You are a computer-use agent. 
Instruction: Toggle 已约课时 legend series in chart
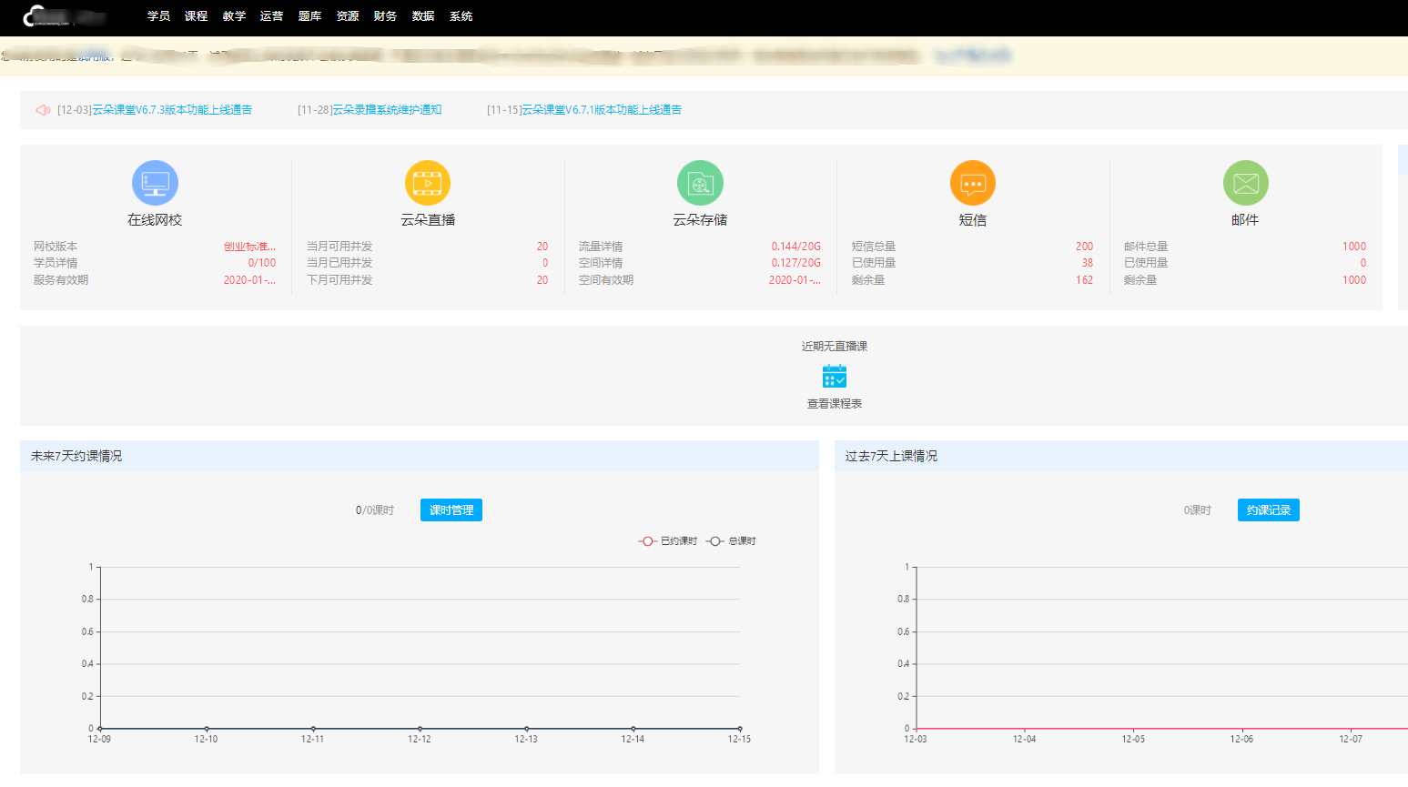[668, 541]
